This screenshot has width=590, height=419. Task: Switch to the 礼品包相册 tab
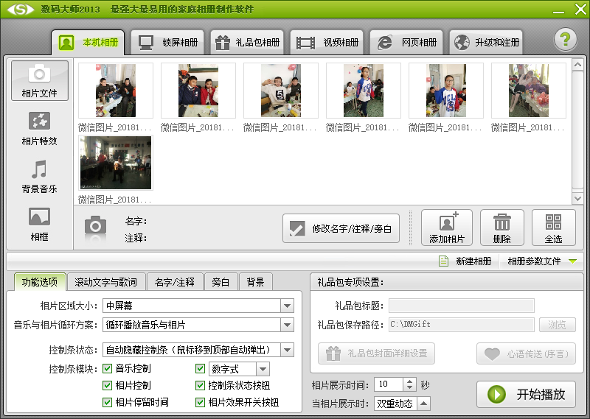click(x=247, y=43)
